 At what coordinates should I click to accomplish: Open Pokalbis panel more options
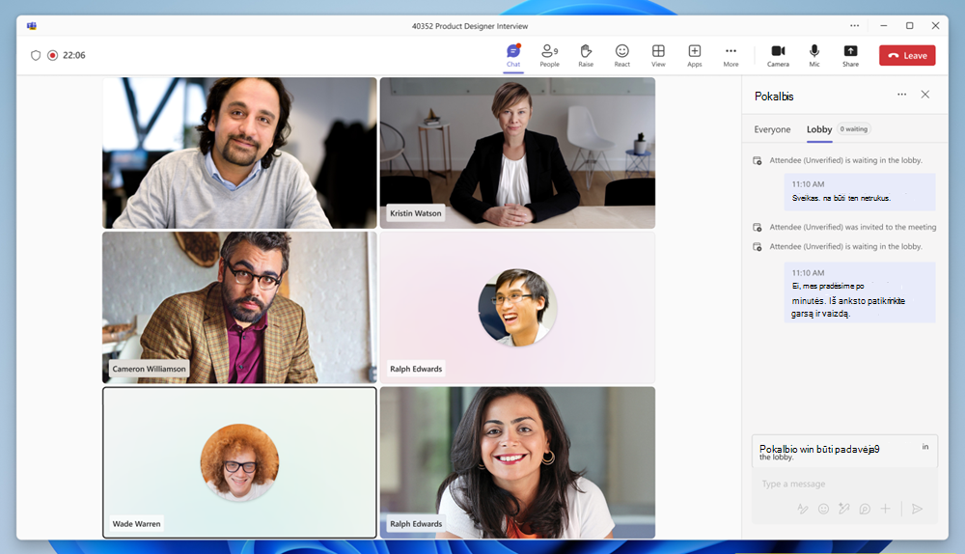coord(901,95)
